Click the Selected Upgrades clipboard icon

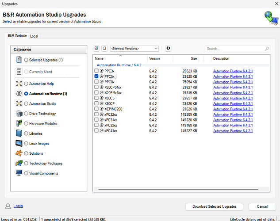(x=19, y=60)
